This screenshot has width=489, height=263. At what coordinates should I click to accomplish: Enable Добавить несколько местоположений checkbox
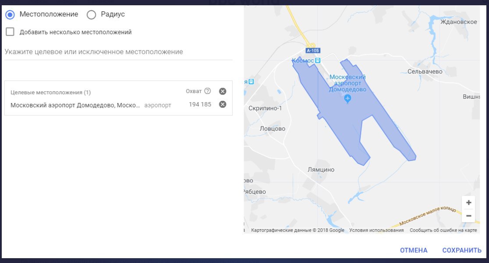[x=10, y=32]
